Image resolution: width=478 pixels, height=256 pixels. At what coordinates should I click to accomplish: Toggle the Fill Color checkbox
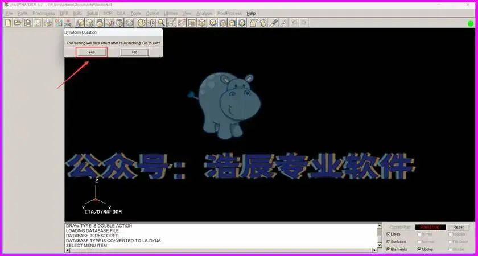point(450,242)
